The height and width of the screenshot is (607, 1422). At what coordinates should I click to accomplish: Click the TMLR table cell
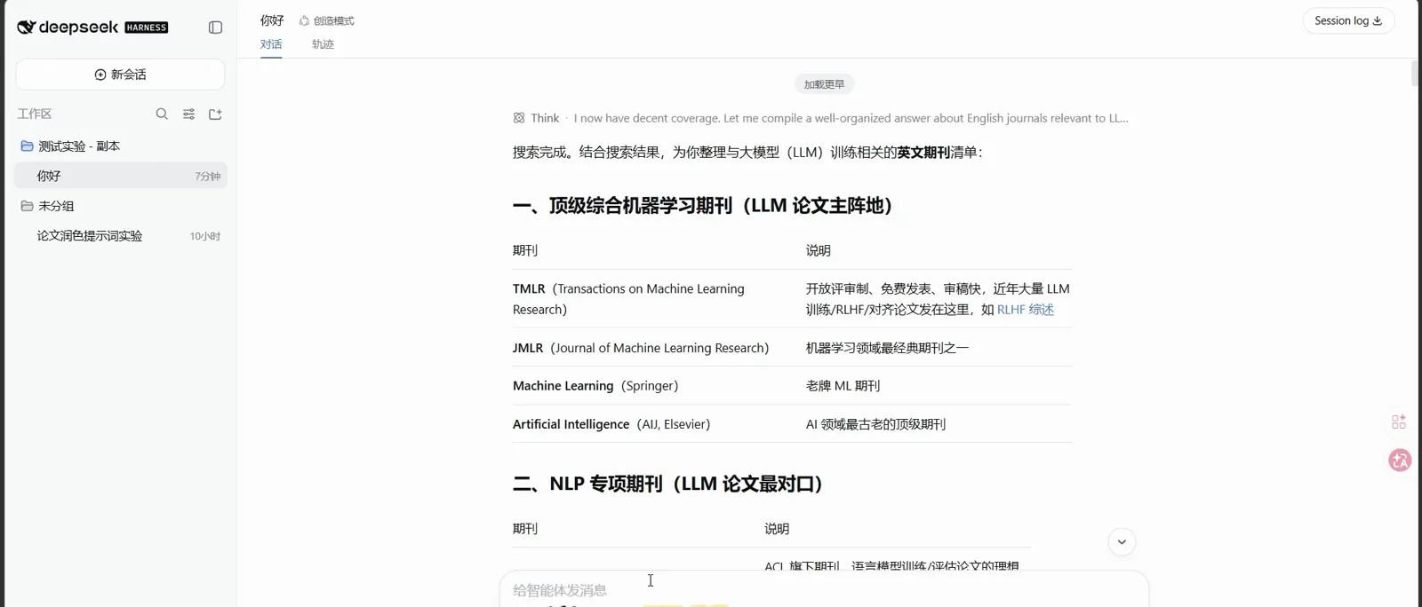(x=651, y=299)
